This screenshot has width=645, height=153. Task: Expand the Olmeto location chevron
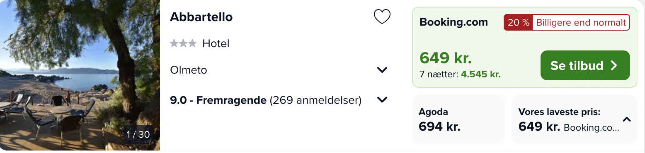click(382, 70)
